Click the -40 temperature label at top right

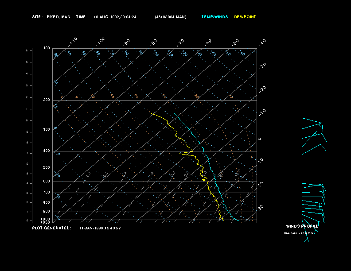(x=262, y=42)
